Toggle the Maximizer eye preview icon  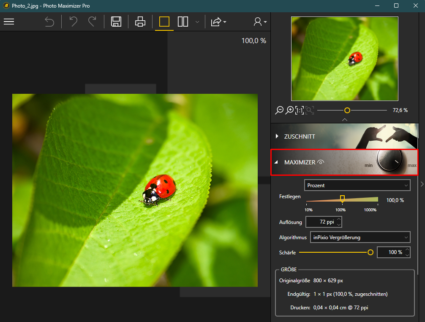pos(321,162)
